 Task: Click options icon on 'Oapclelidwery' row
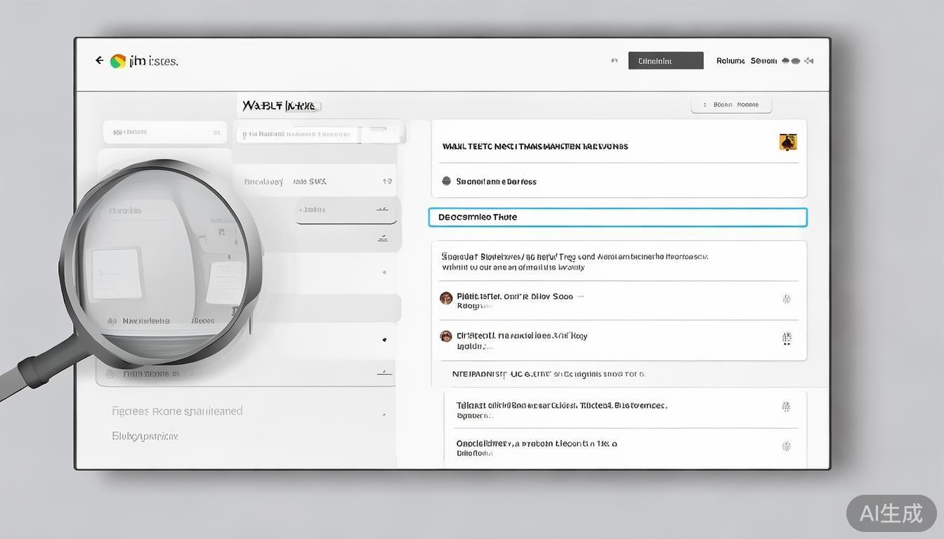[x=787, y=446]
